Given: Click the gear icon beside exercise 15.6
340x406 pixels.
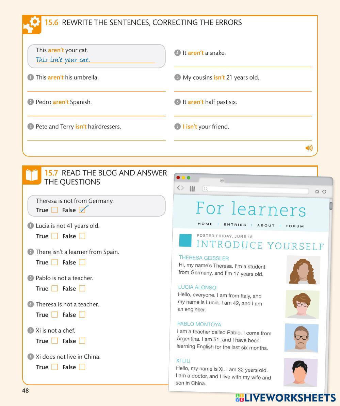Looking at the screenshot, I should point(32,24).
